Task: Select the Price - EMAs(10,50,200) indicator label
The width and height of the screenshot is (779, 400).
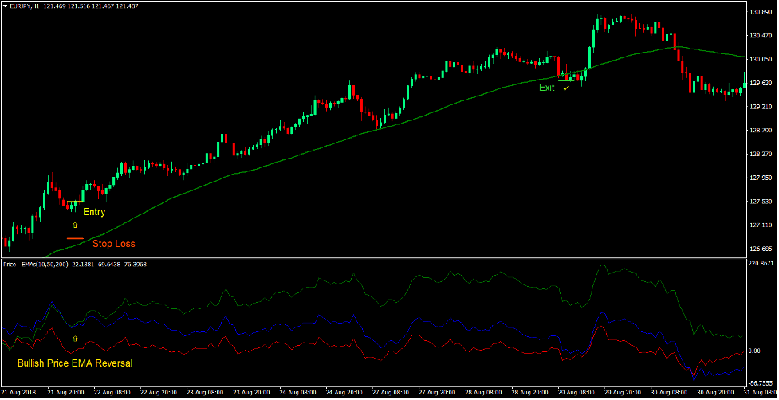Action: coord(36,264)
